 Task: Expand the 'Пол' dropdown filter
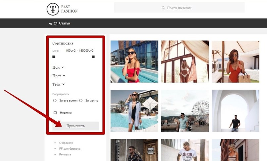coord(58,67)
